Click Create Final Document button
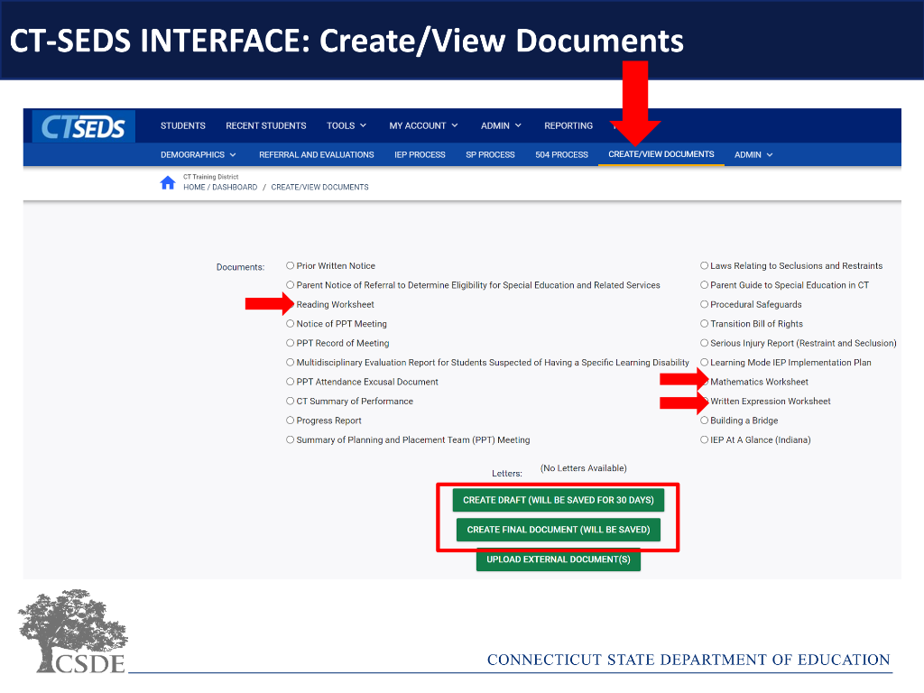Viewport: 924px width, 693px height. (558, 529)
